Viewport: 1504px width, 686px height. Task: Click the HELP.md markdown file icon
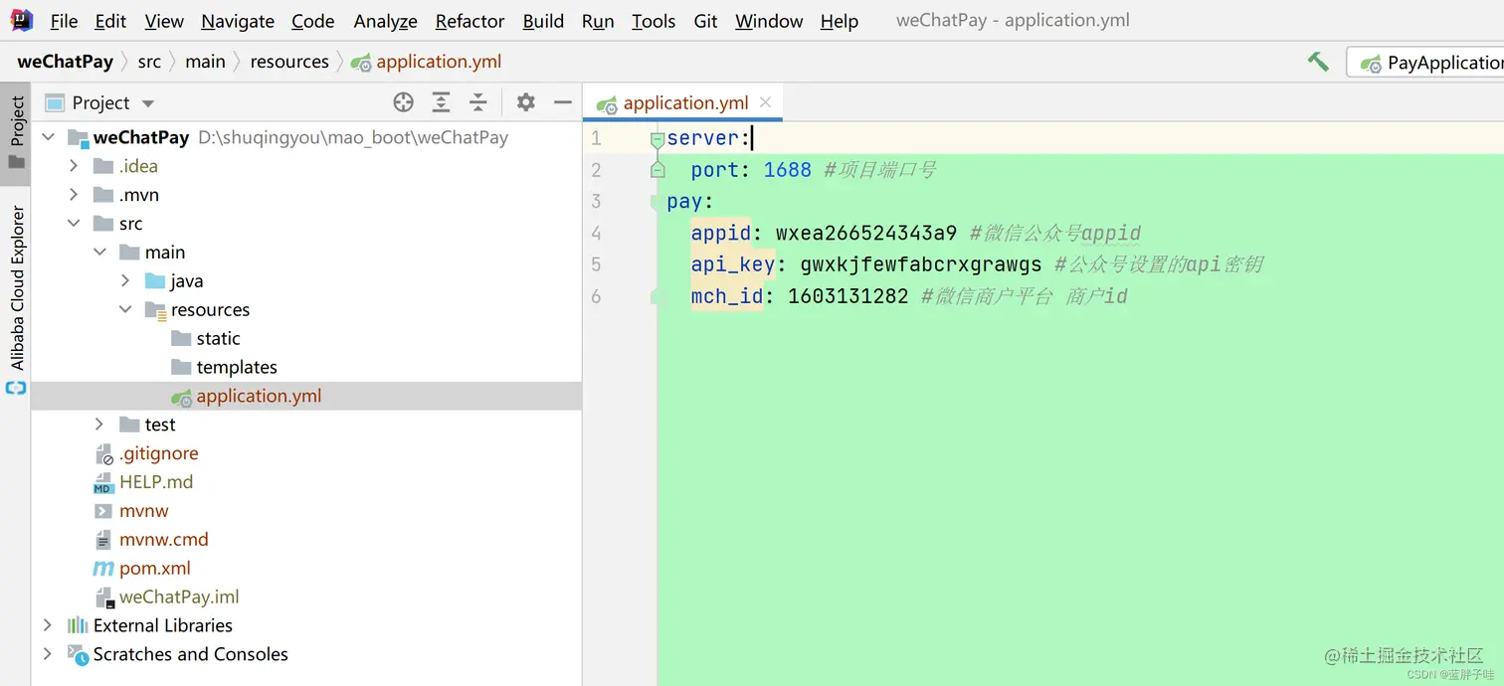pos(103,483)
